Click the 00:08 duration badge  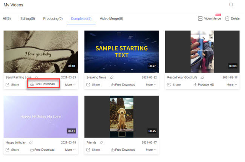[233, 66]
